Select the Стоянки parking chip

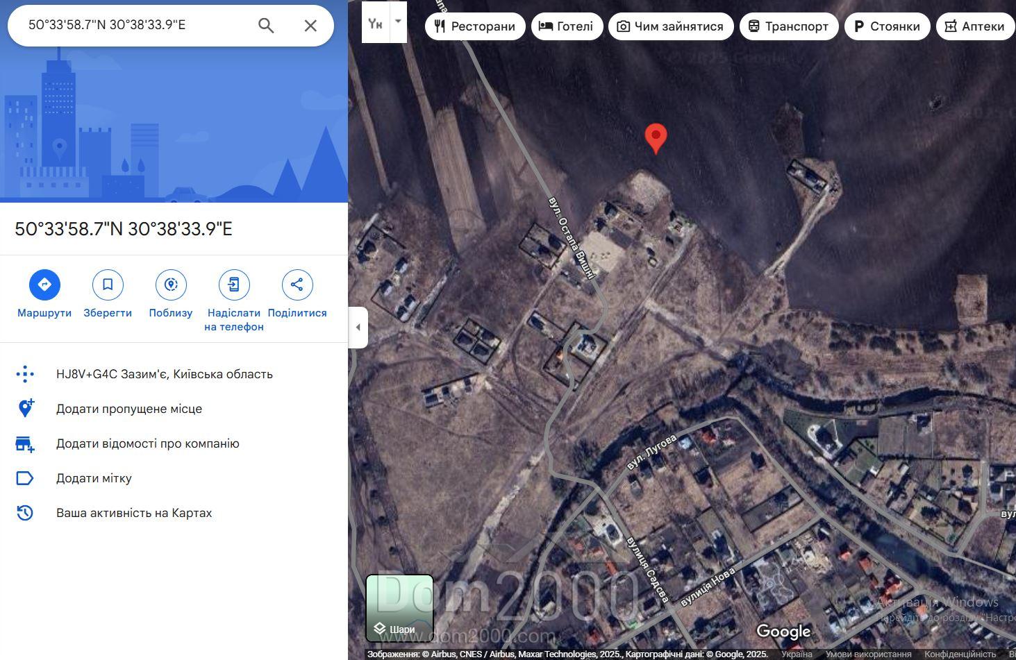[887, 26]
